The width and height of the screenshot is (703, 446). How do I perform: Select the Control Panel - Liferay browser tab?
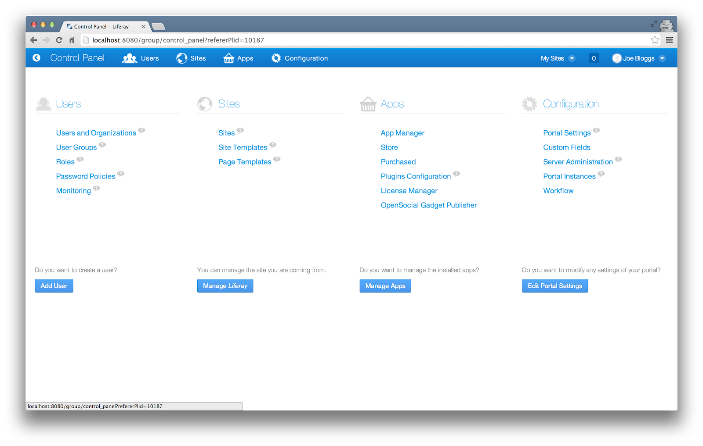tap(105, 26)
